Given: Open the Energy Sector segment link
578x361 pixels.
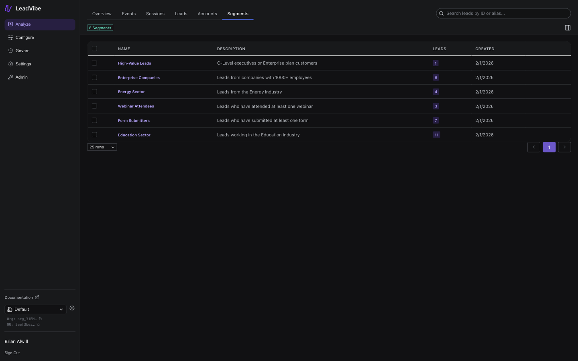Looking at the screenshot, I should (131, 91).
